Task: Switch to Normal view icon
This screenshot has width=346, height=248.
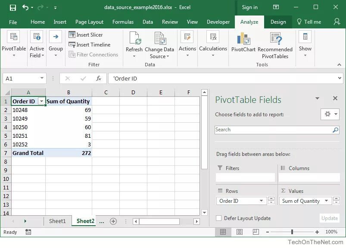Action: point(223,232)
